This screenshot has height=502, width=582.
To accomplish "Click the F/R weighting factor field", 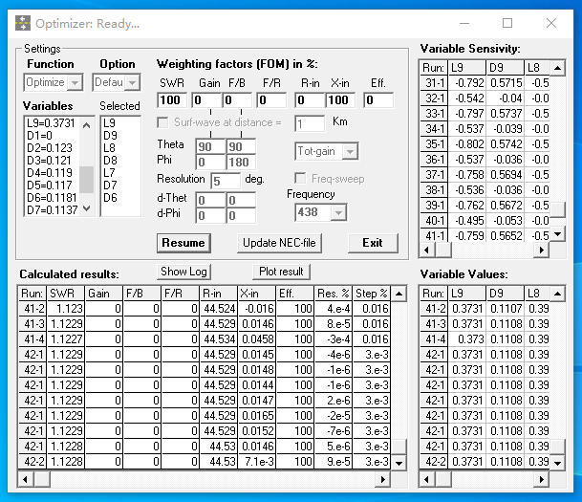I will 271,100.
